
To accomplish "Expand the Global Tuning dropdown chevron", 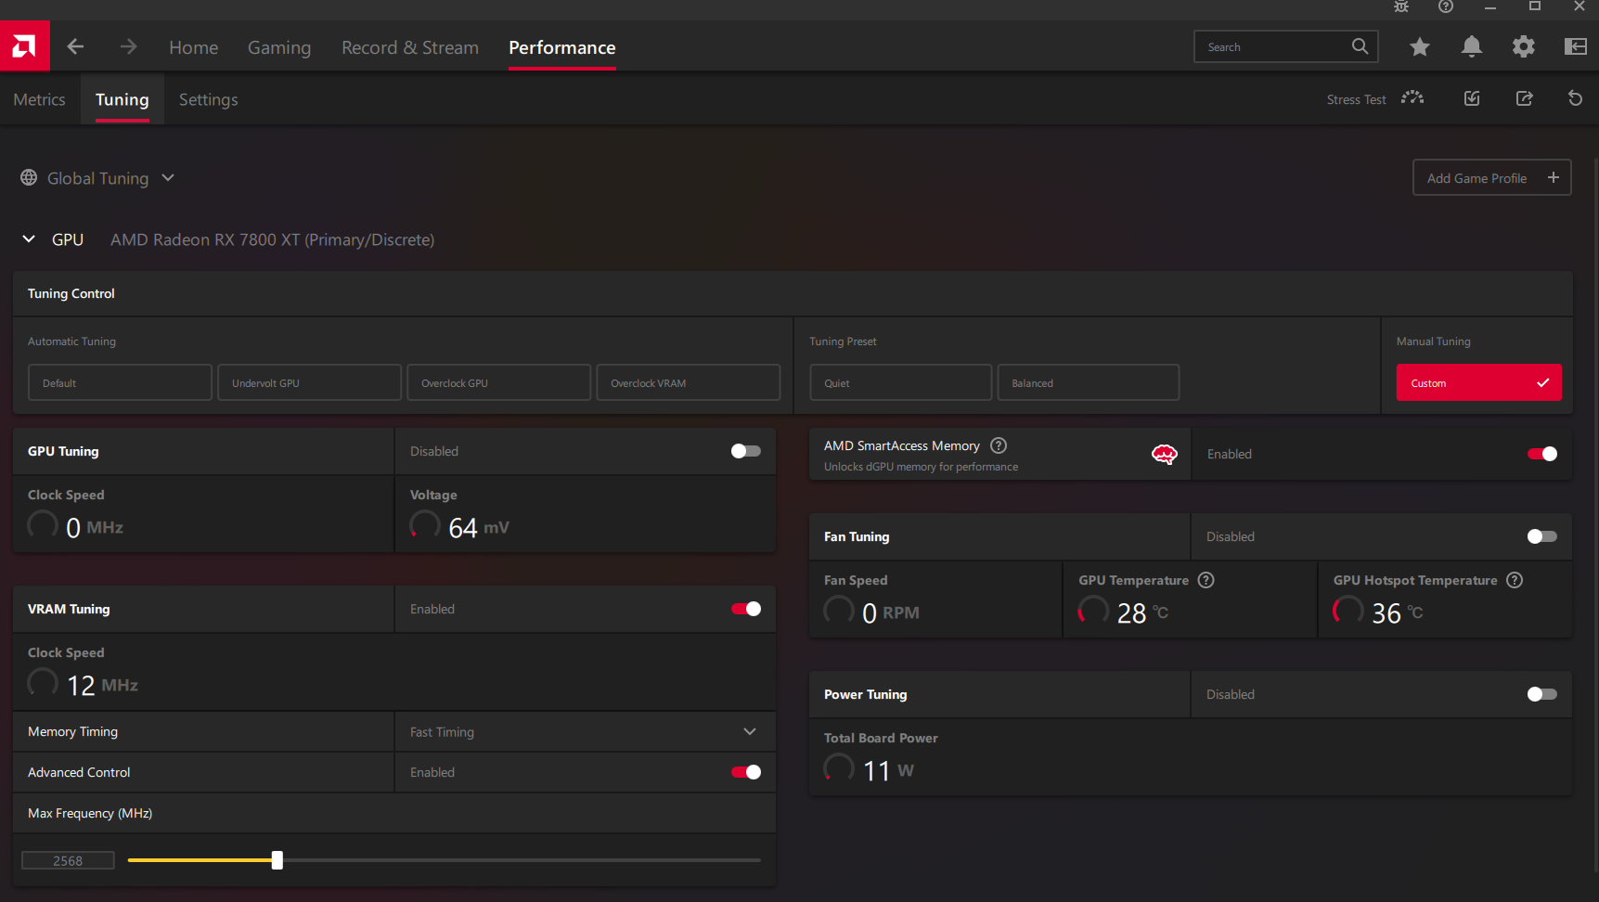I will pyautogui.click(x=168, y=177).
